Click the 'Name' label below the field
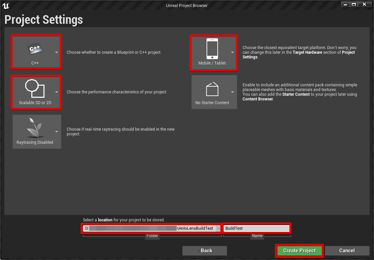Image resolution: width=374 pixels, height=260 pixels. tap(257, 236)
